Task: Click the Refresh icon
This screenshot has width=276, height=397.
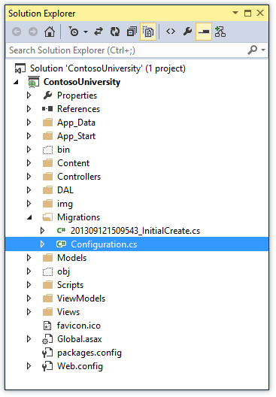Action: [115, 32]
